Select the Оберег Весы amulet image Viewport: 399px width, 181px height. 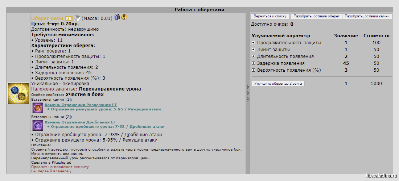[18, 93]
